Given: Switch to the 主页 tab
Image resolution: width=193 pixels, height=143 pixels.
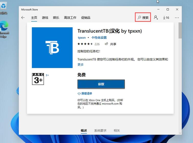Looking at the screenshot, I should (x=34, y=18).
